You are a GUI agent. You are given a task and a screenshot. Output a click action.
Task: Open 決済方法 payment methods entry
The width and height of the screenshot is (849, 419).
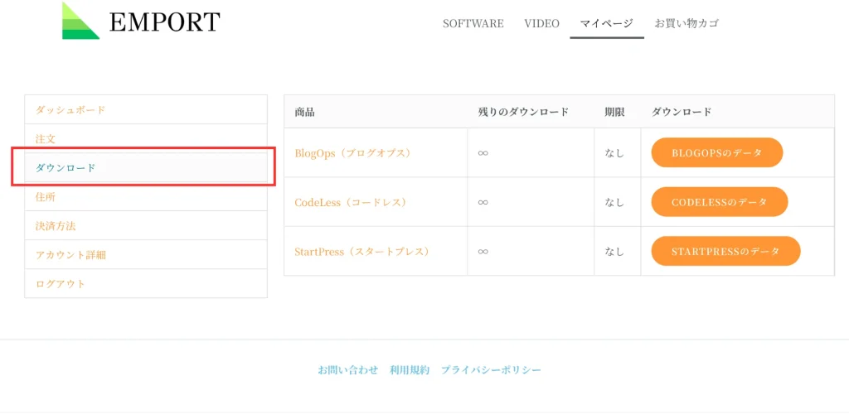pyautogui.click(x=56, y=225)
